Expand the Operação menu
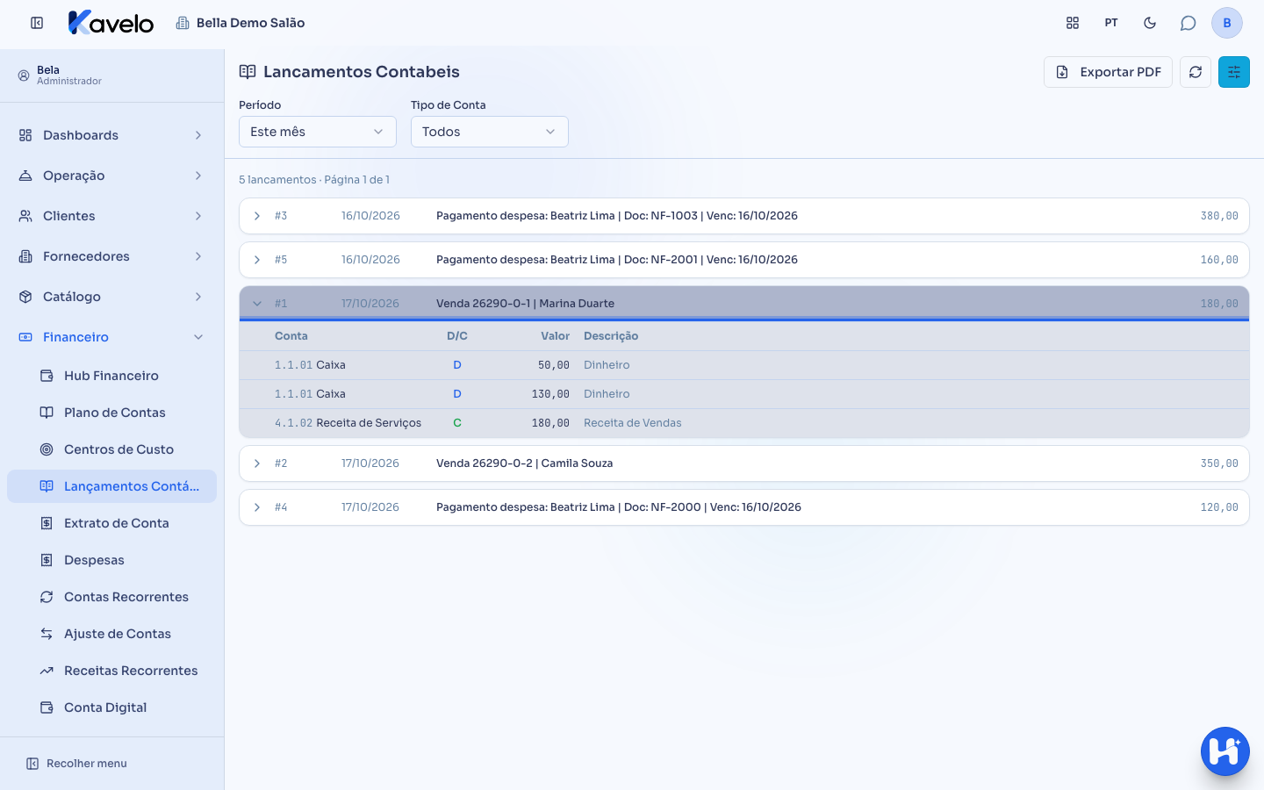Screen dimensions: 1264x790 point(111,176)
